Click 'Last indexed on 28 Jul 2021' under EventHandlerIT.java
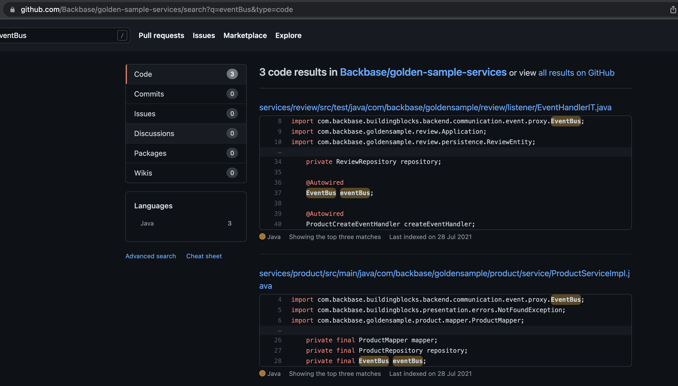This screenshot has width=678, height=386. point(430,237)
